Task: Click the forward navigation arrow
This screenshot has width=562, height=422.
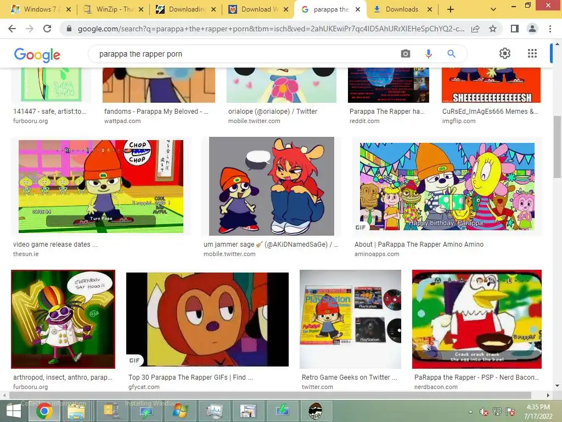Action: pyautogui.click(x=30, y=29)
